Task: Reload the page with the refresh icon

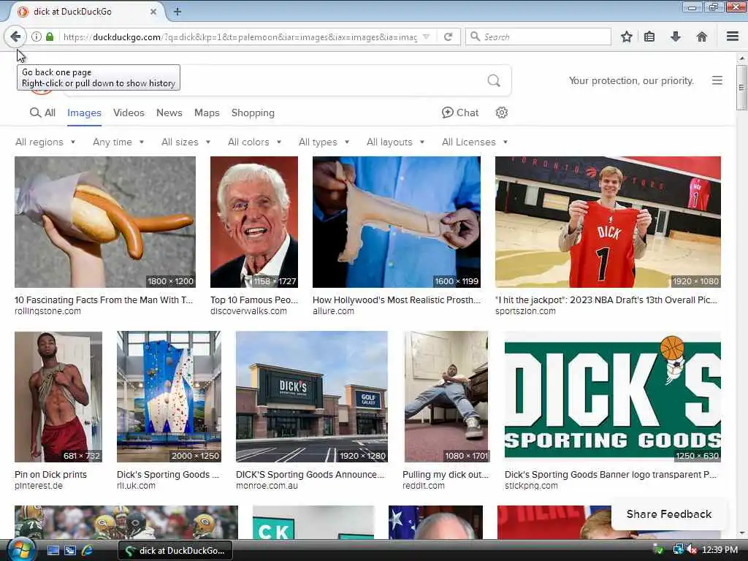Action: [x=448, y=37]
